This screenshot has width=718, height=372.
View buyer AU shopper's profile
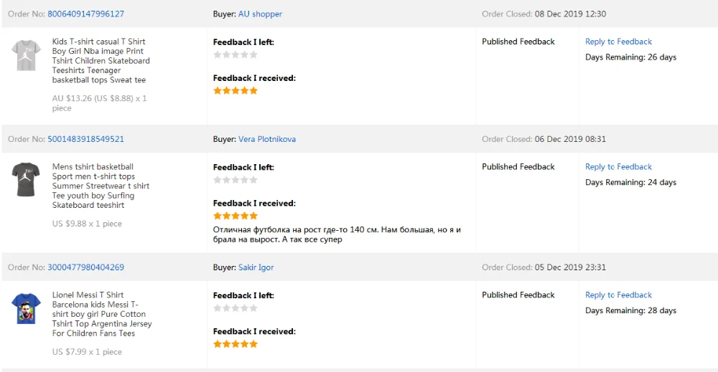click(x=260, y=14)
